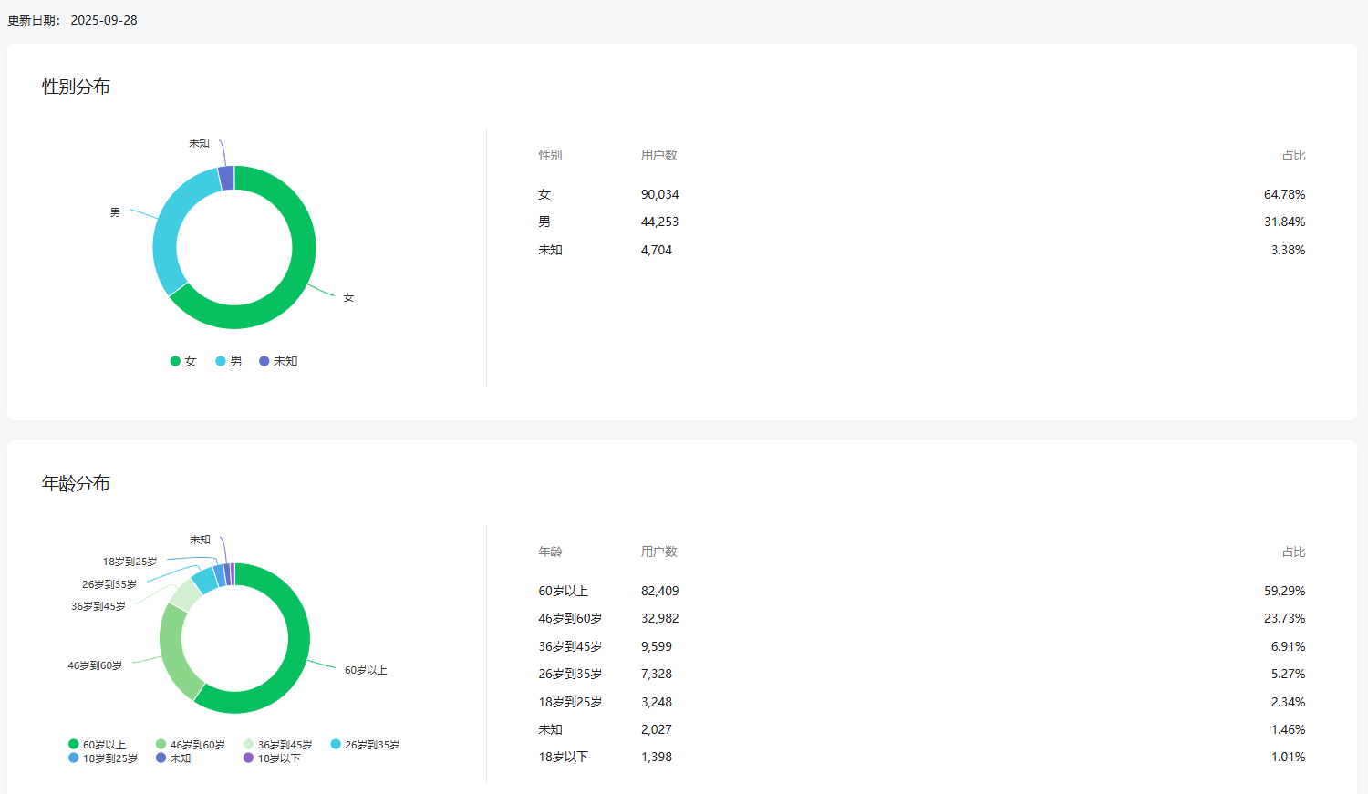Click the 31.84% percentage value
The width and height of the screenshot is (1368, 794).
[x=1284, y=222]
